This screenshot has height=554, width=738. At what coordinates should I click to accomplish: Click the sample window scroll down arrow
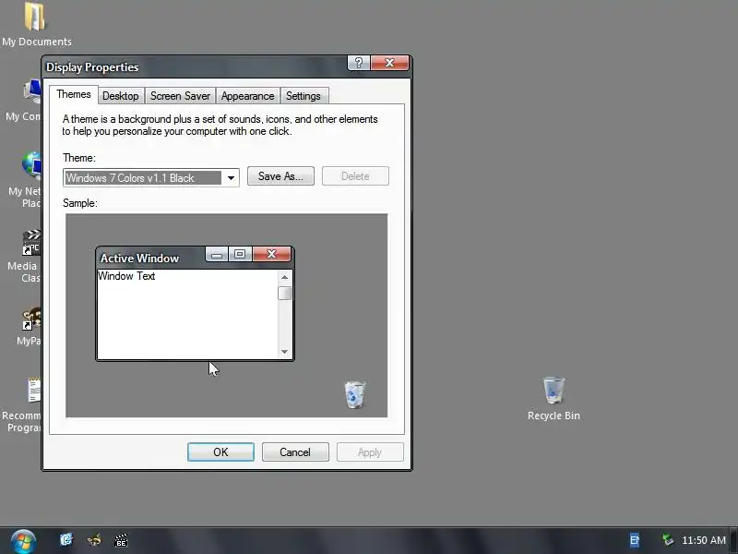click(284, 352)
